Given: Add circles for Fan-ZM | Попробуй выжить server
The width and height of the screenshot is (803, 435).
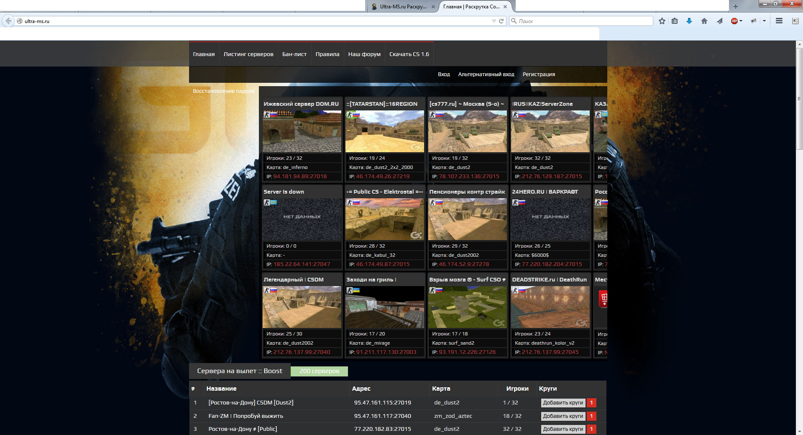Looking at the screenshot, I should 563,416.
